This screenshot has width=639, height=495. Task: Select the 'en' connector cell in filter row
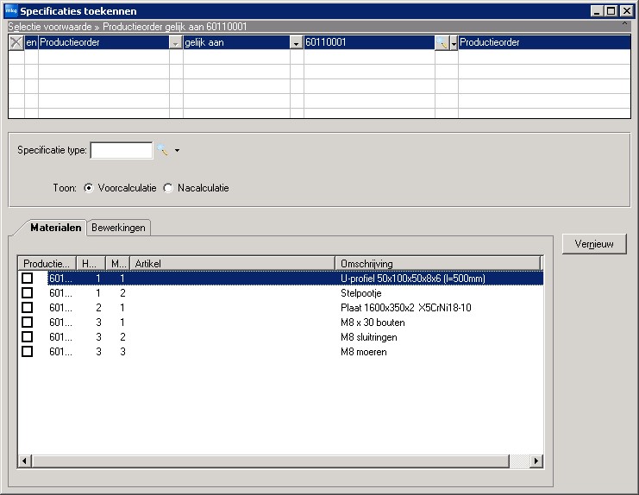(31, 42)
